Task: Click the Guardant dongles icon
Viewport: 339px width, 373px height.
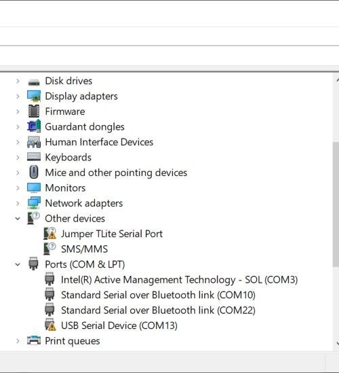Action: [x=34, y=126]
